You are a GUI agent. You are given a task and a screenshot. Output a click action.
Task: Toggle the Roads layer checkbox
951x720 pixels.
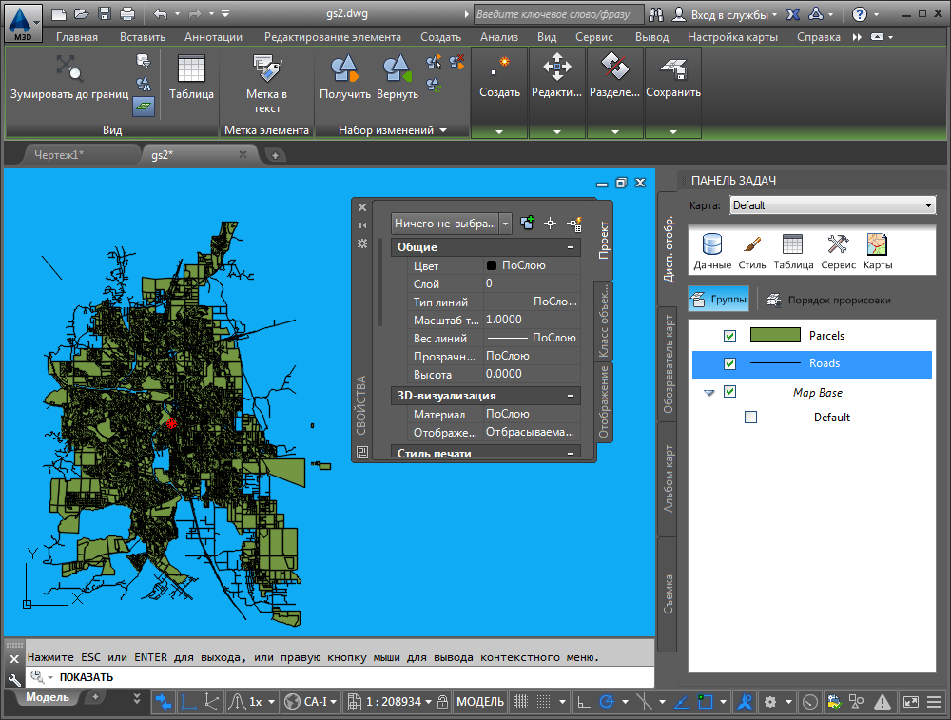729,363
